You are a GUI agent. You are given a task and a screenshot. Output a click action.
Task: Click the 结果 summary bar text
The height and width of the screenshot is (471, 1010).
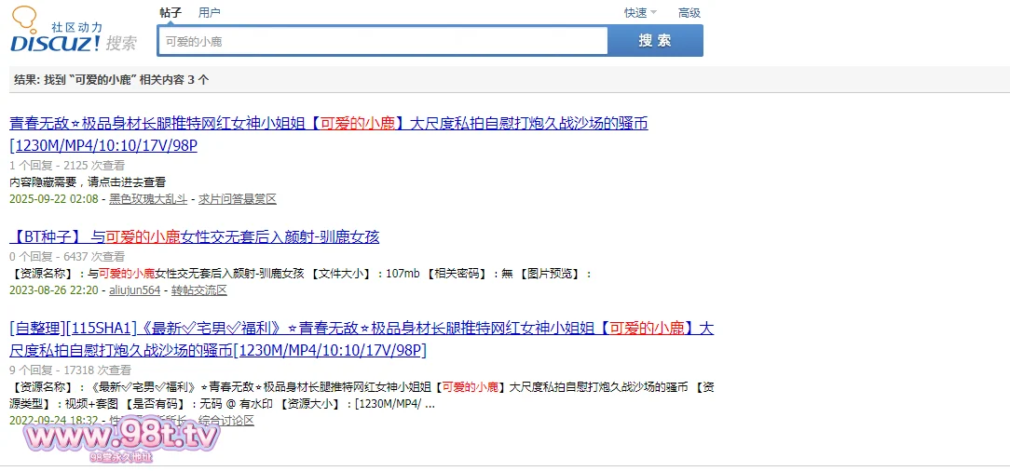coord(112,80)
